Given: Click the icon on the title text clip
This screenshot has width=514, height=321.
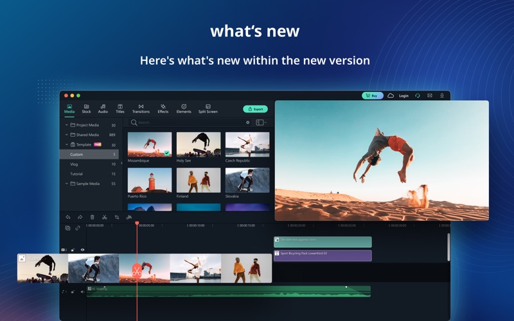Looking at the screenshot, I should 277,239.
